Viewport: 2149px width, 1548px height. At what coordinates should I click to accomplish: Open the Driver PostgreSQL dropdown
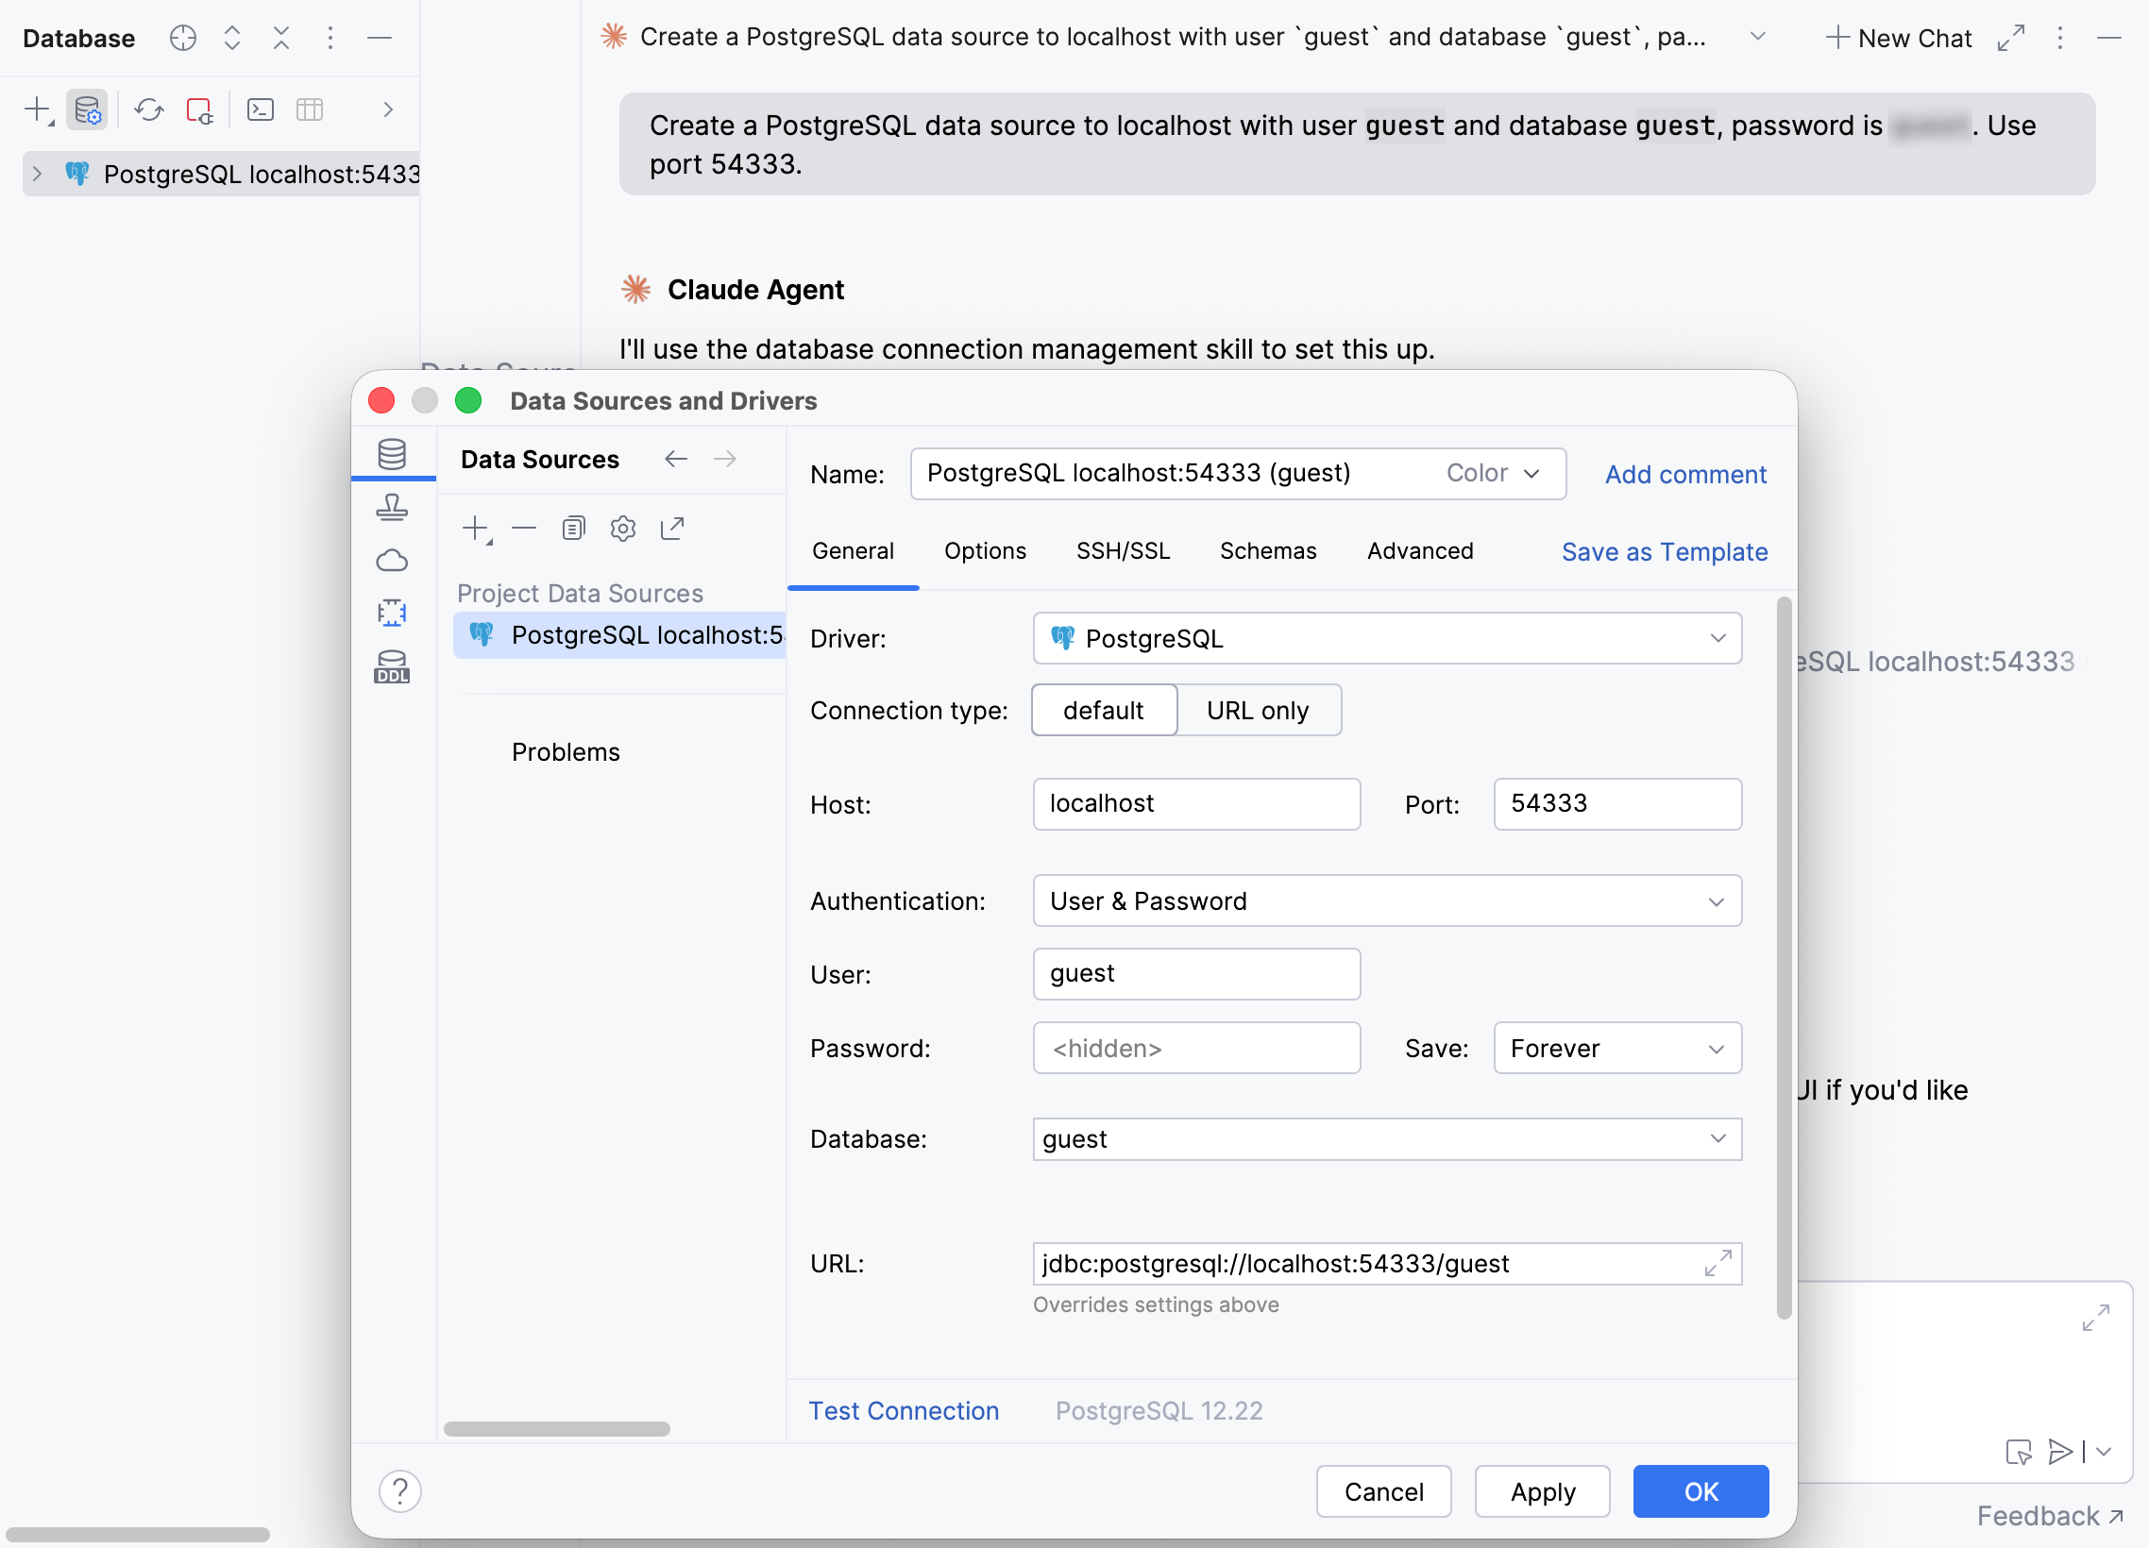[1387, 638]
